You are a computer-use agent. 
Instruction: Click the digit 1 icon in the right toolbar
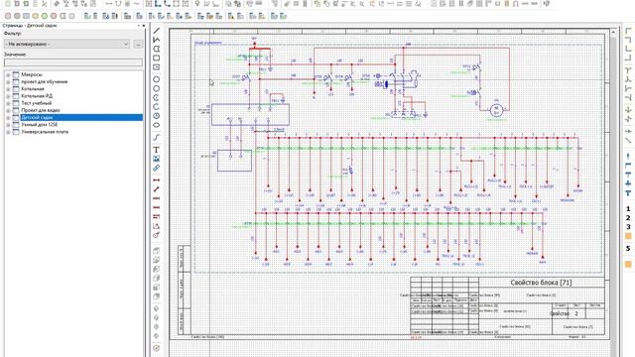628,209
